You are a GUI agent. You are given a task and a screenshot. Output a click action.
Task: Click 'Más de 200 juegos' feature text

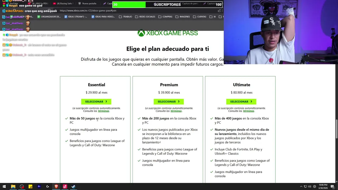(156, 118)
